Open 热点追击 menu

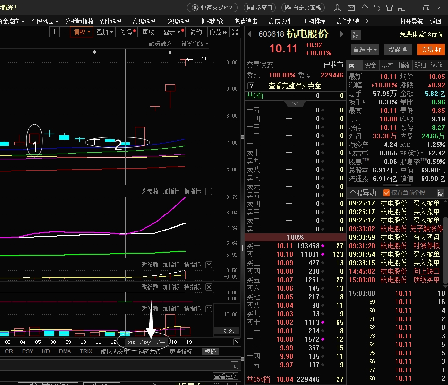click(246, 21)
